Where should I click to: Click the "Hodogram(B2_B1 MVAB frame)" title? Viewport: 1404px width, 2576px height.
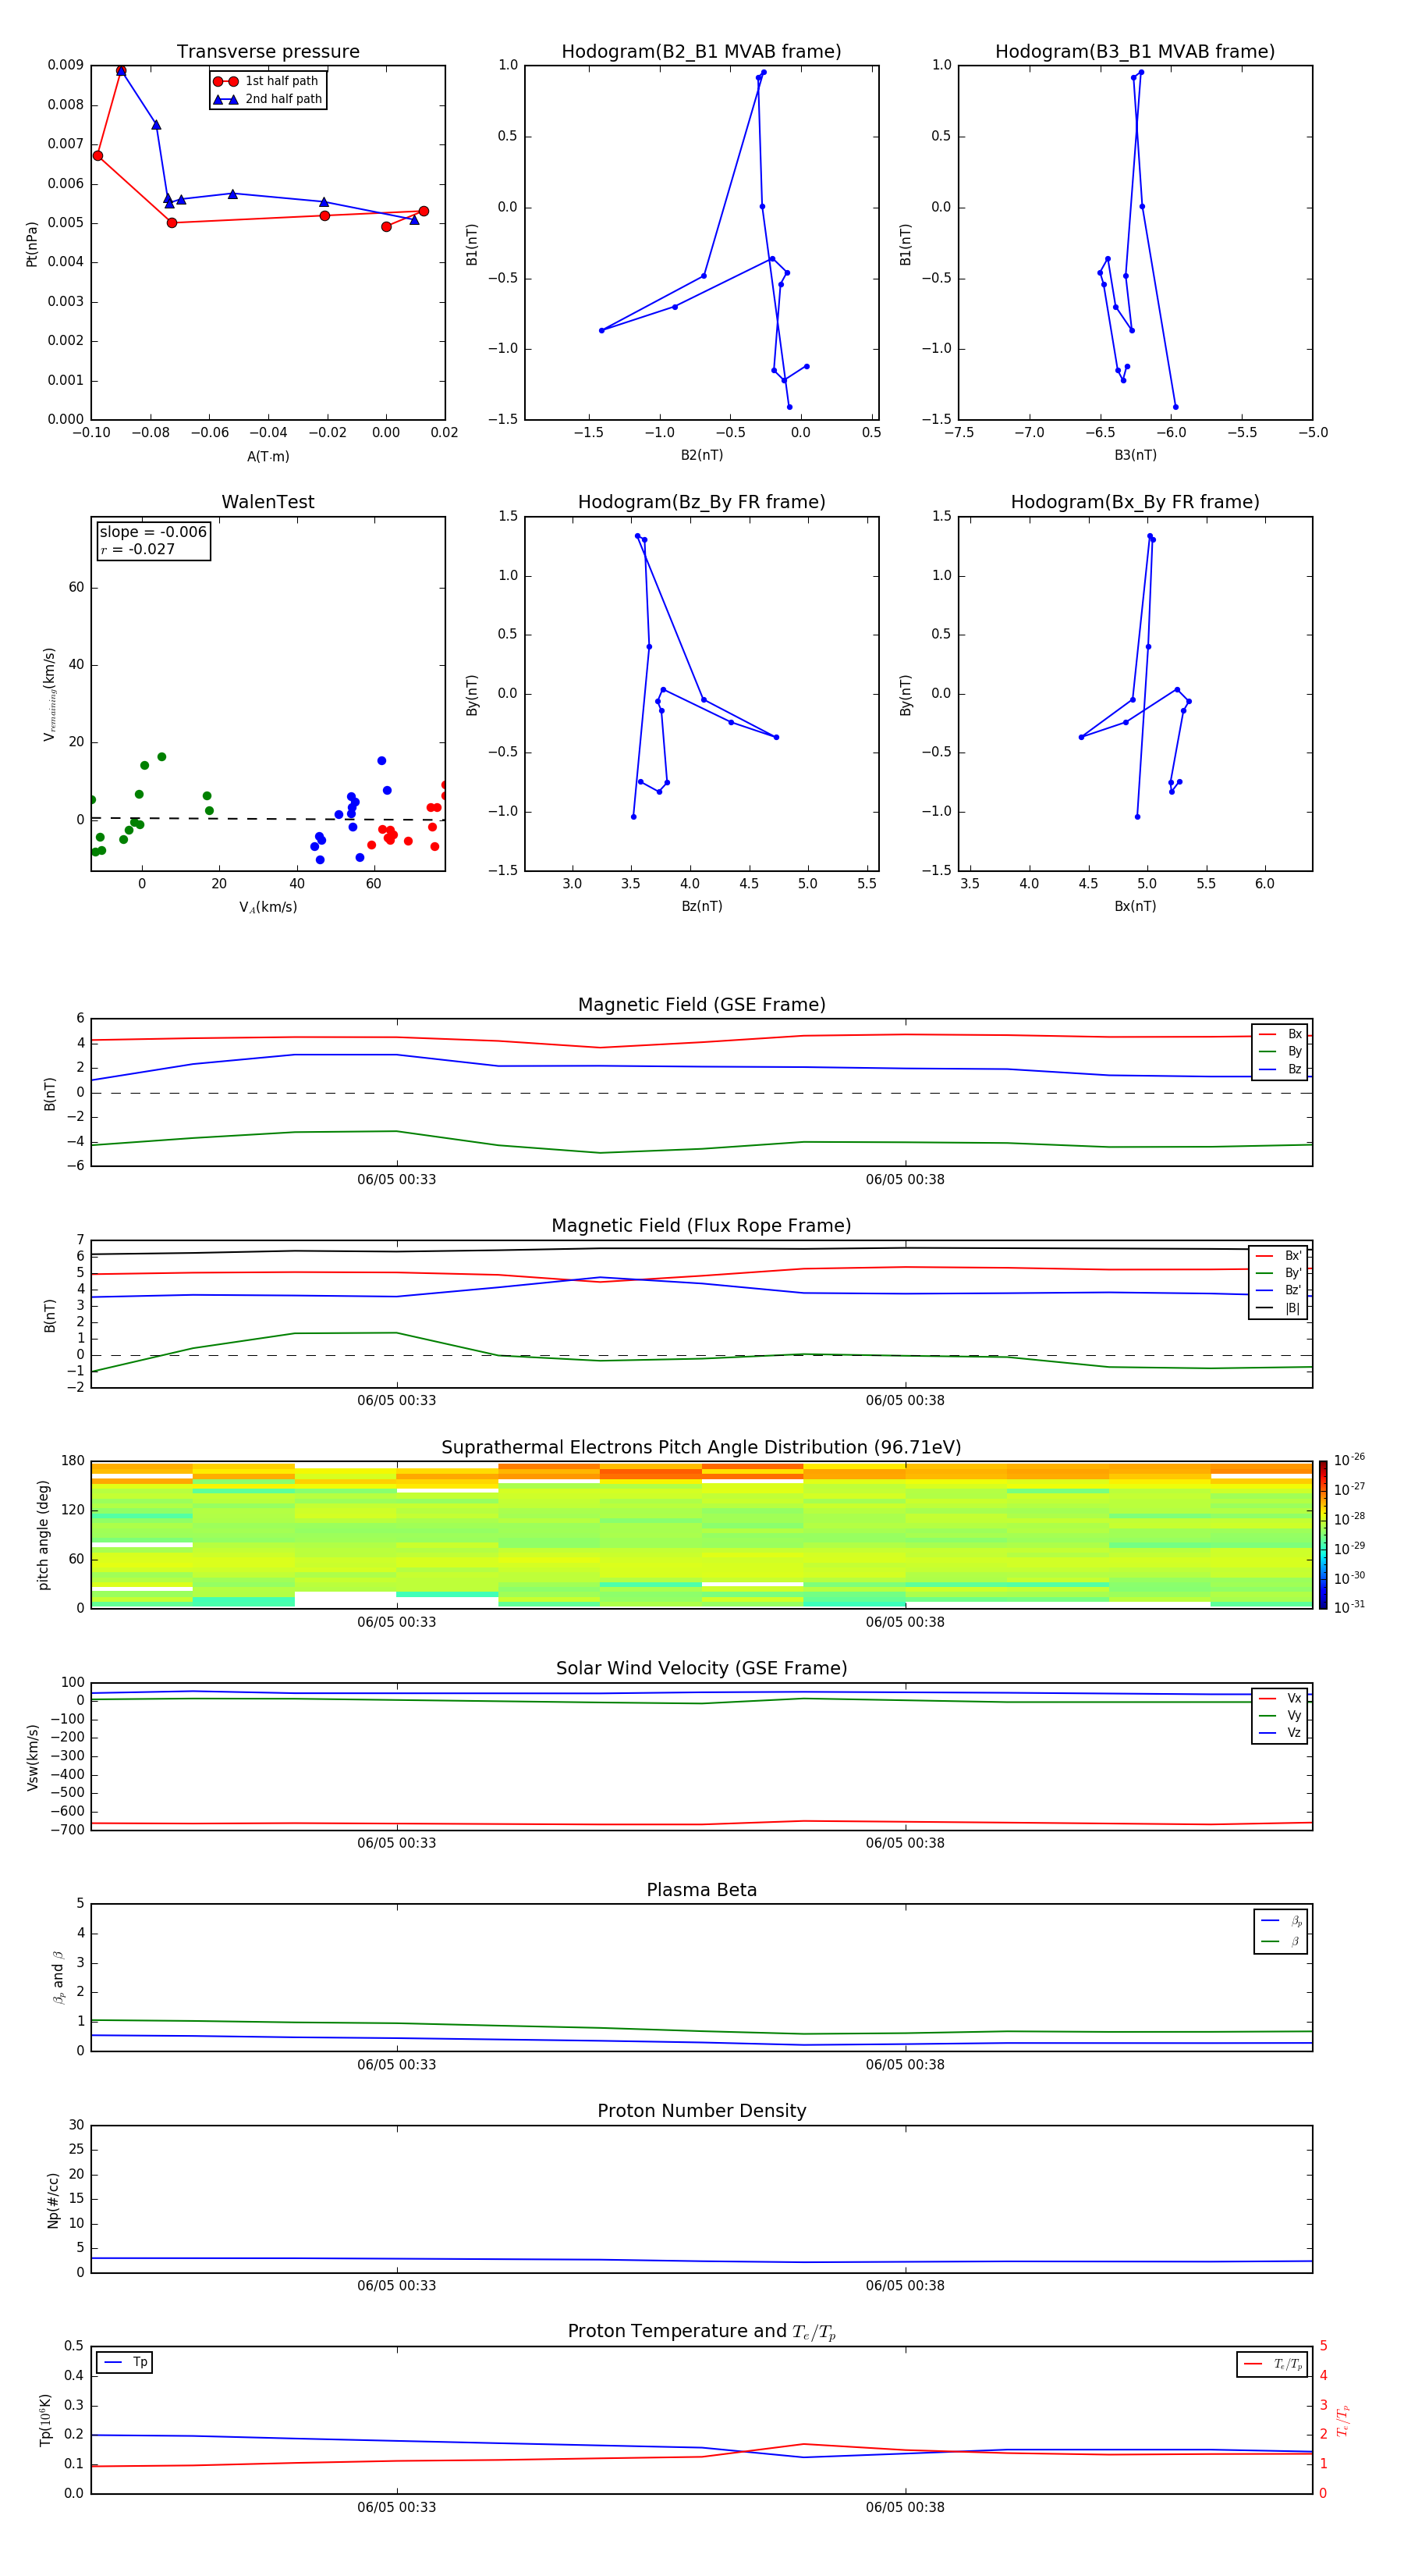[701, 51]
